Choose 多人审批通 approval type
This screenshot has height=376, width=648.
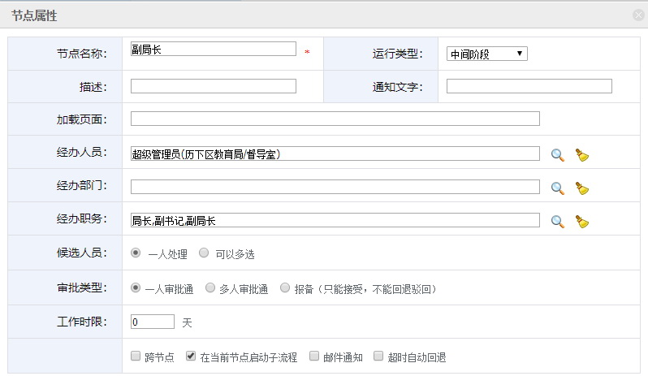pos(210,287)
